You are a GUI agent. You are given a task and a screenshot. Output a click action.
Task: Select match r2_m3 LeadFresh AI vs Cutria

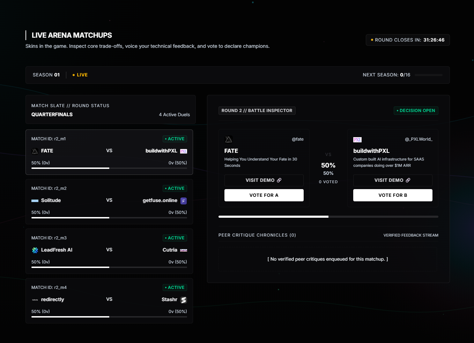109,251
